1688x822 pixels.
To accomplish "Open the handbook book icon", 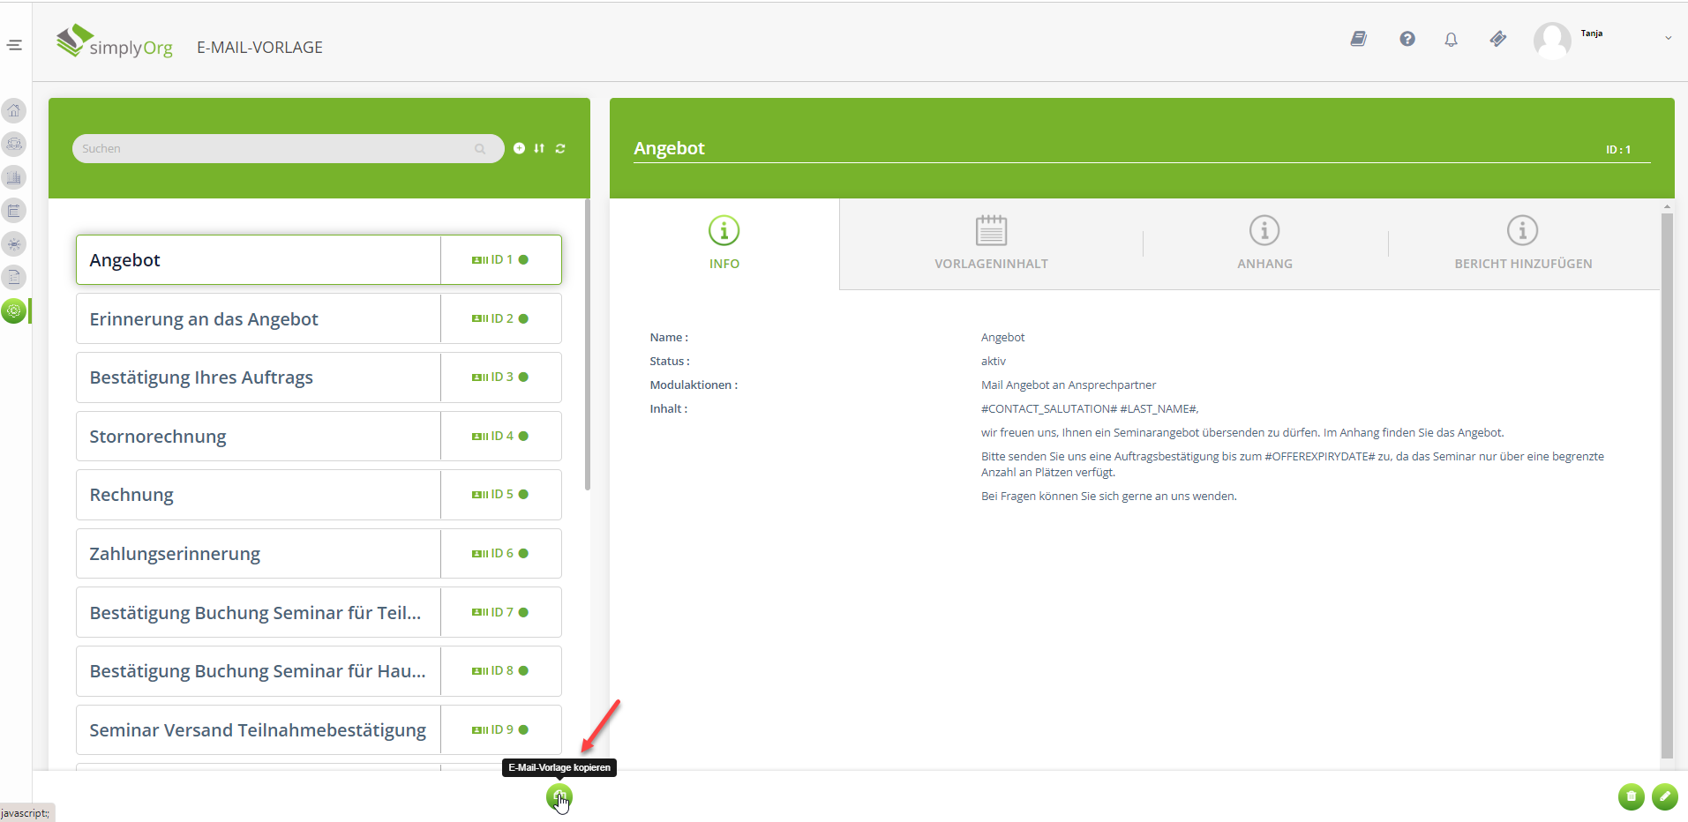I will click(x=1359, y=39).
